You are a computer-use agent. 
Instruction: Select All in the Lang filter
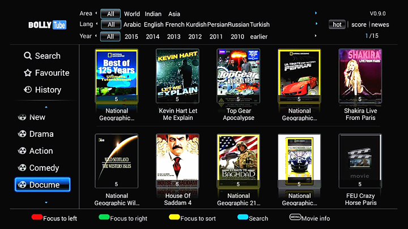pyautogui.click(x=111, y=24)
